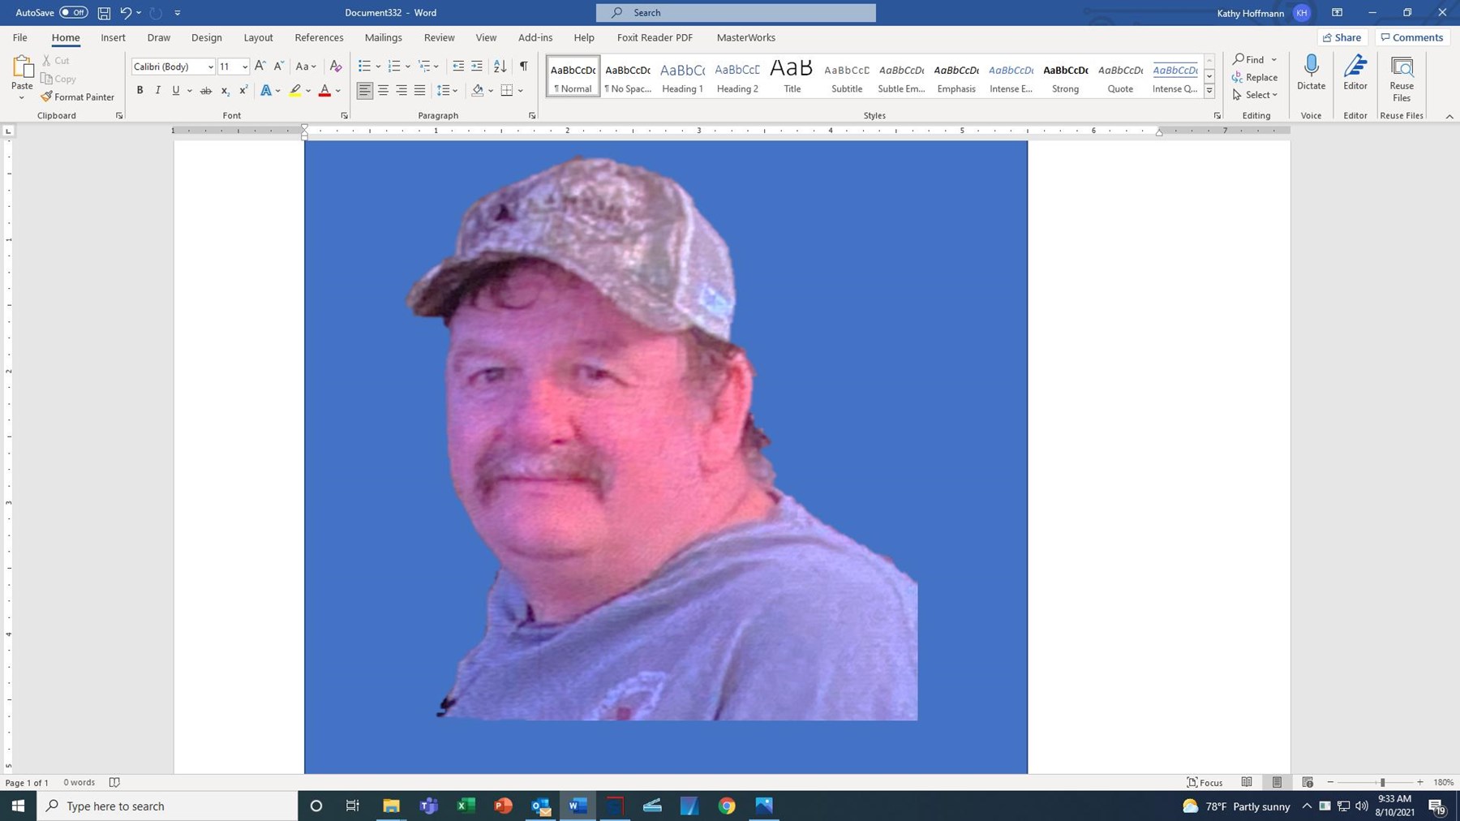1460x821 pixels.
Task: Click the Reuse Files icon
Action: 1401,67
